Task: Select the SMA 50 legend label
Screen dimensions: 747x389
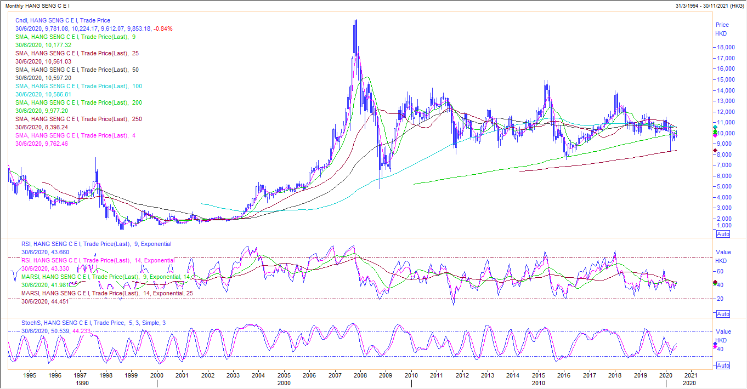Action: [x=77, y=70]
